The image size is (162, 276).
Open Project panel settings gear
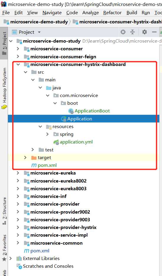point(145,32)
